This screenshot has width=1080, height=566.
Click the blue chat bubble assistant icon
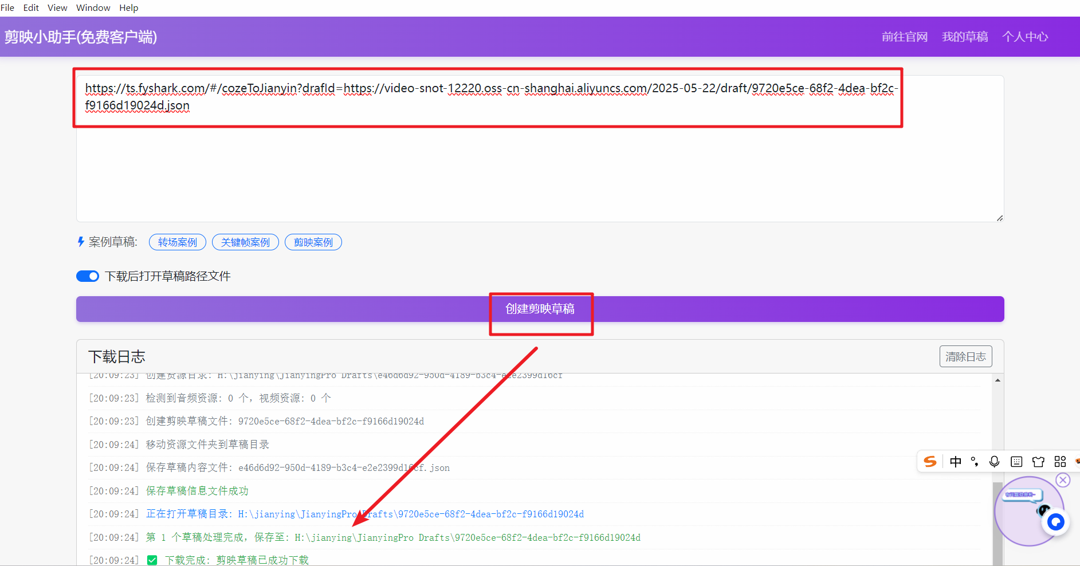pos(1055,522)
